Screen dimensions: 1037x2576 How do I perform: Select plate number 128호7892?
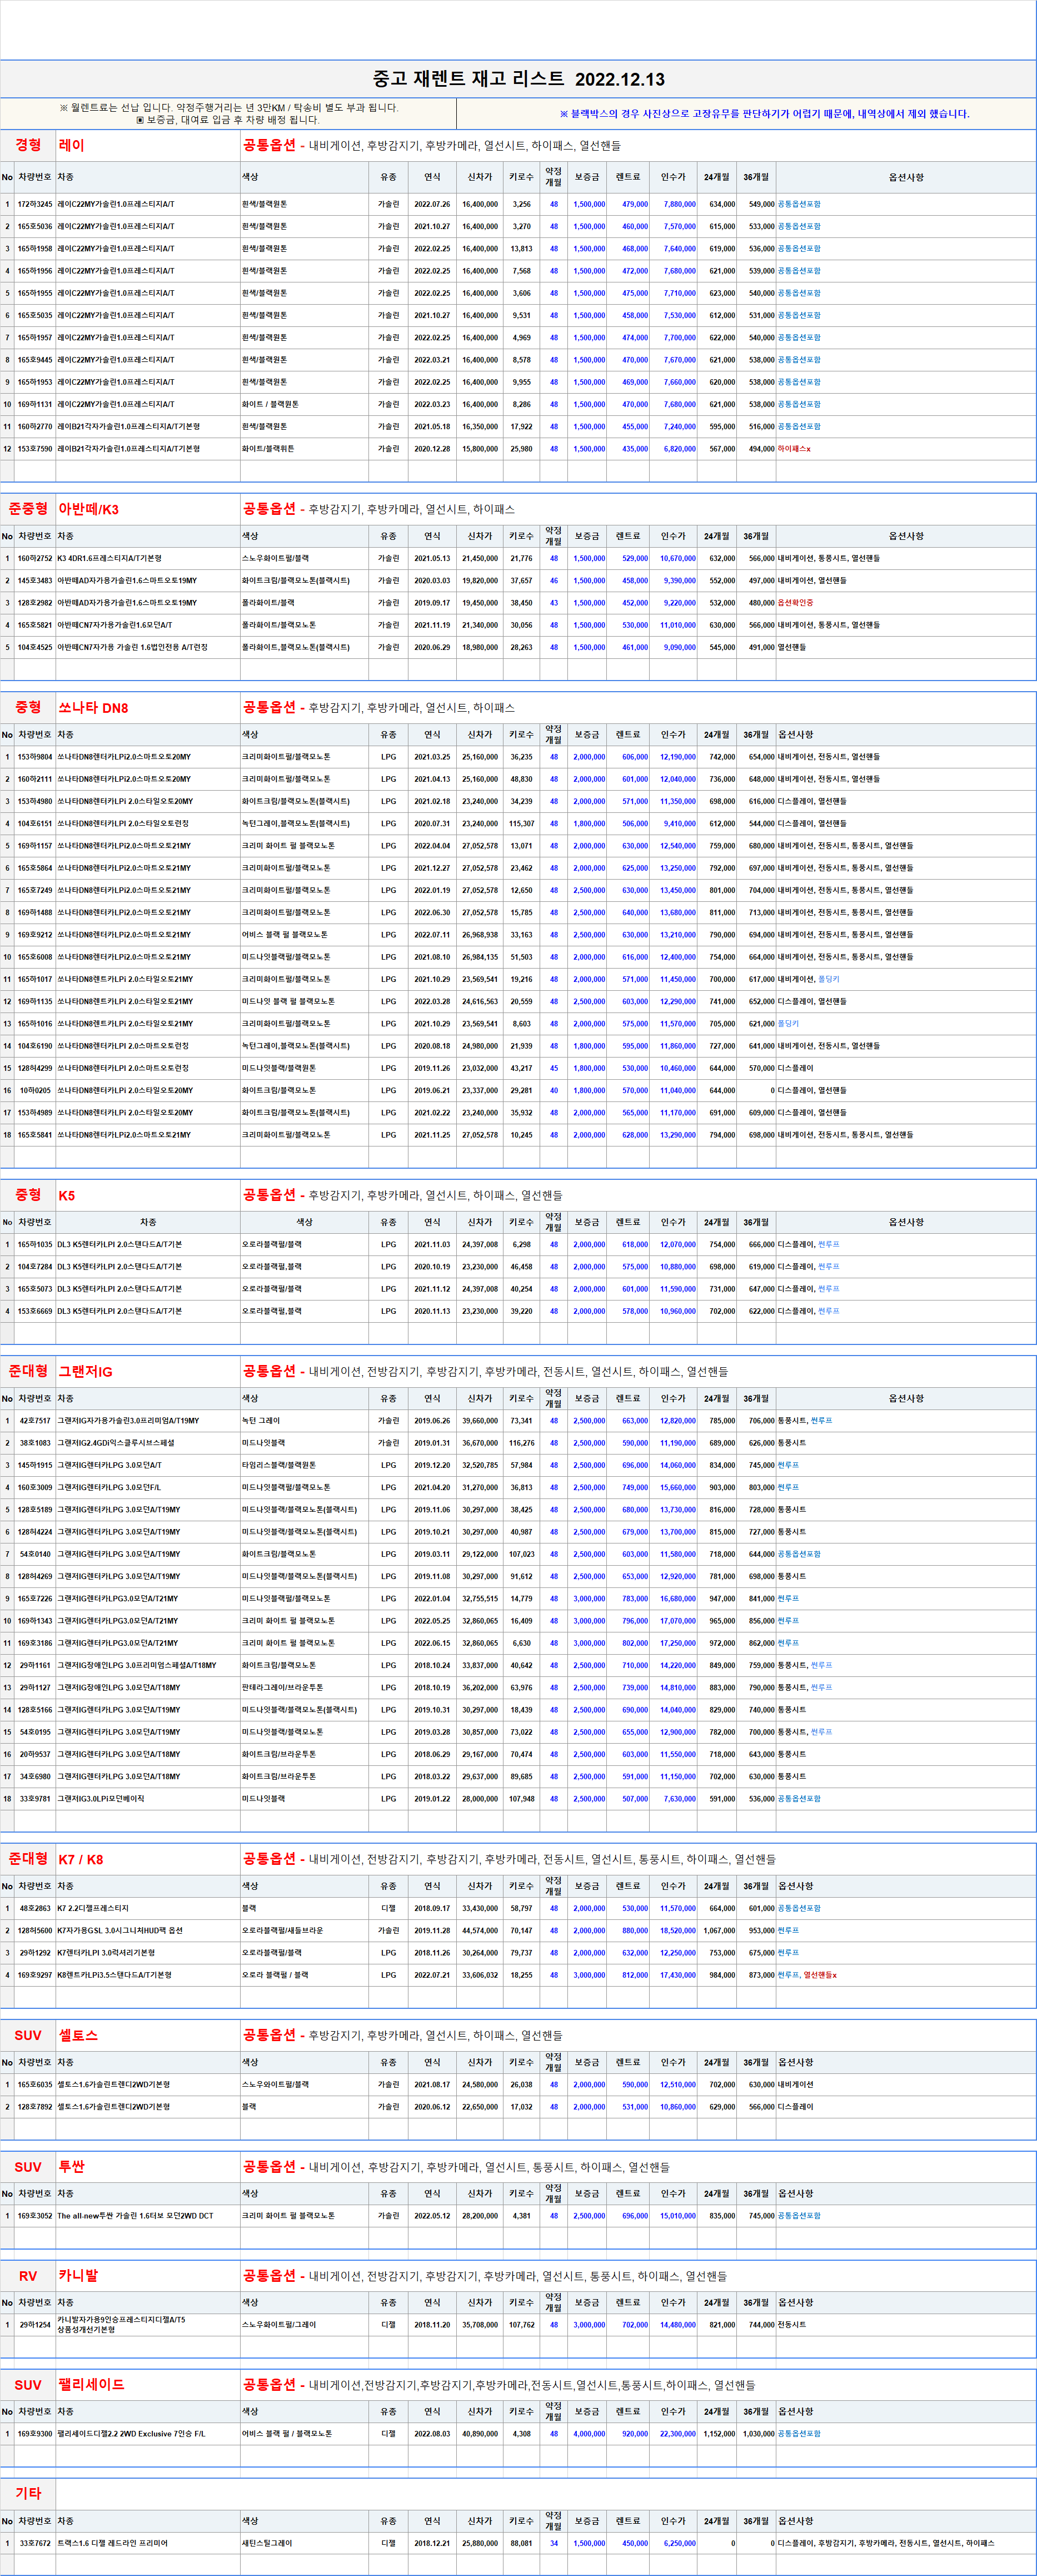tap(35, 2106)
